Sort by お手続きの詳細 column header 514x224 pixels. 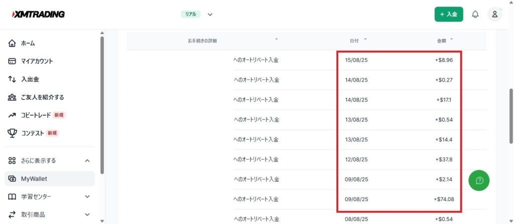click(x=202, y=40)
